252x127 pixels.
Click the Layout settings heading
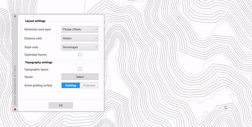[x=35, y=21]
